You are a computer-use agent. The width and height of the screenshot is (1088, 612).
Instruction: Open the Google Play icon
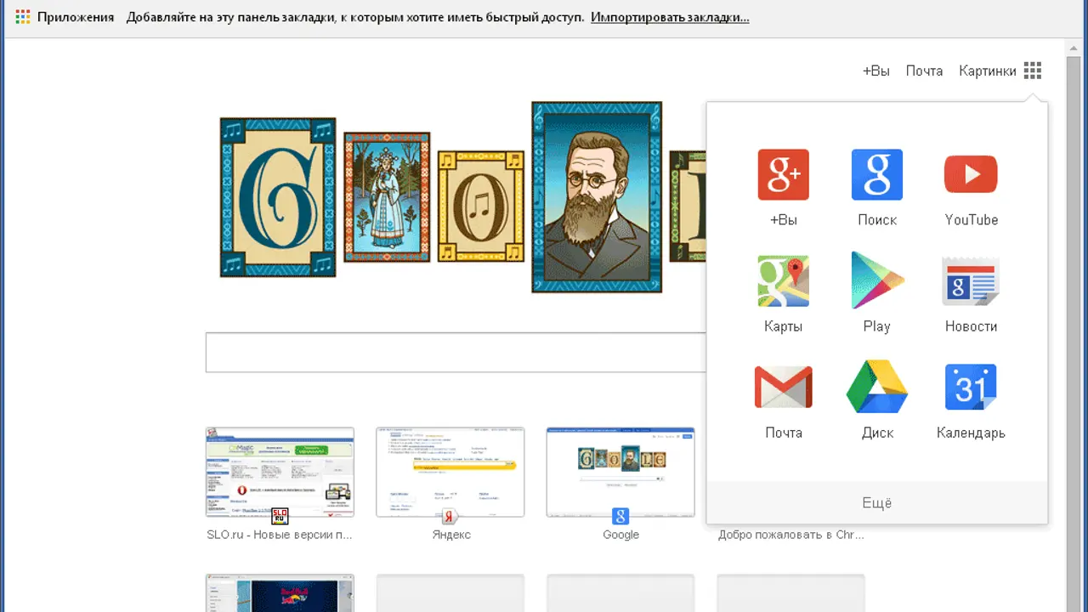(x=876, y=281)
